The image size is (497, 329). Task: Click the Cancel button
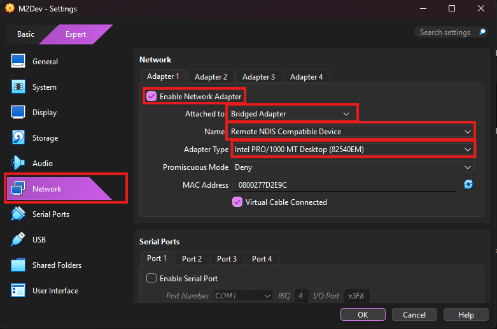click(x=414, y=315)
